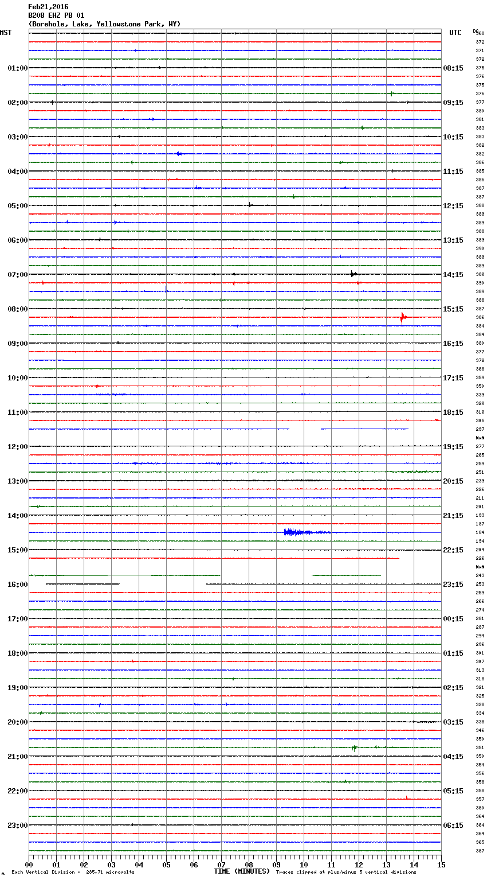The image size is (487, 880).
Task: Click the DC offset value 321
Action: tap(480, 688)
